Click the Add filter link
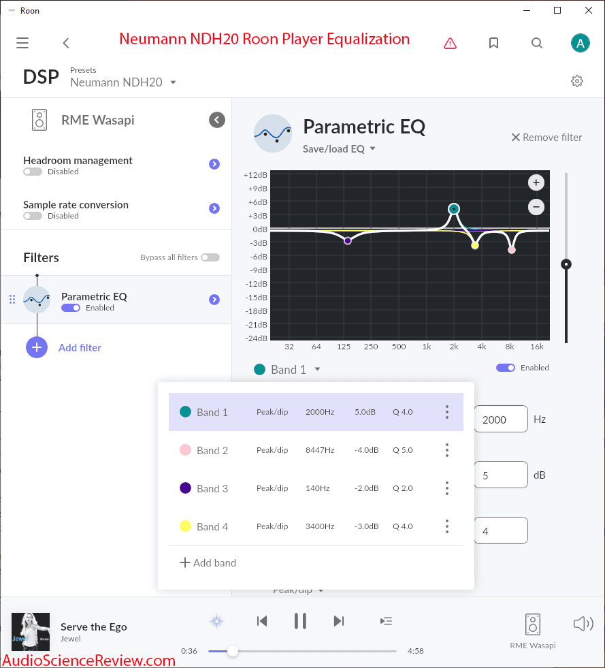The width and height of the screenshot is (605, 668). pos(80,348)
